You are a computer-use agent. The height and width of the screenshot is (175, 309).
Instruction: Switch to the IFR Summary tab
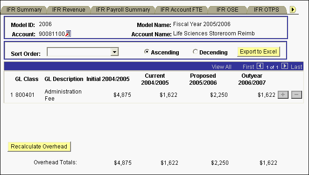[24, 10]
